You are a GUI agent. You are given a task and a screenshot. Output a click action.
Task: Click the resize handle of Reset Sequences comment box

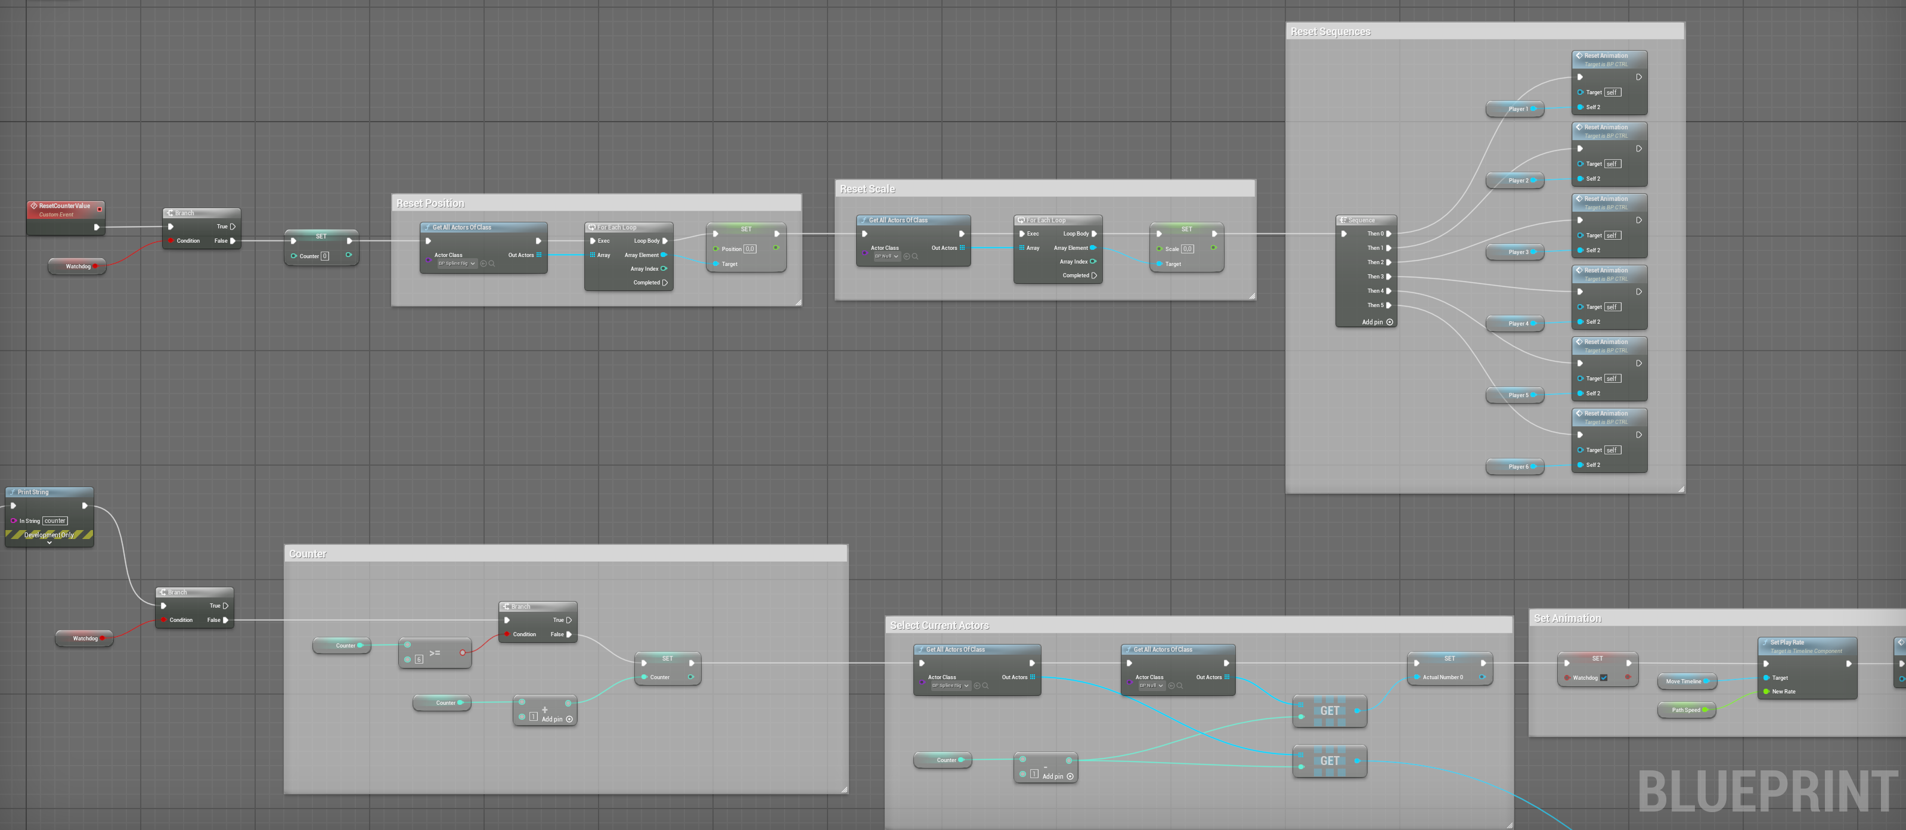click(x=1680, y=488)
